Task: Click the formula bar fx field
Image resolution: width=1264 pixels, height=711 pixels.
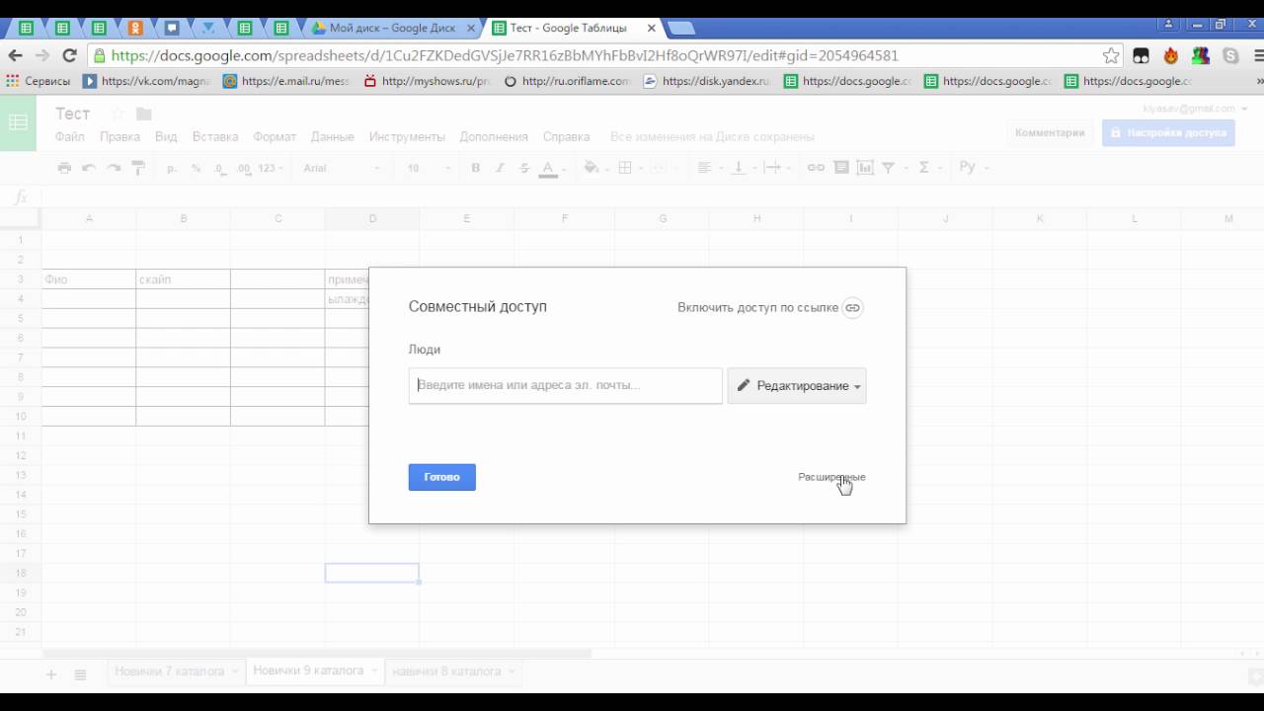Action: tap(652, 197)
